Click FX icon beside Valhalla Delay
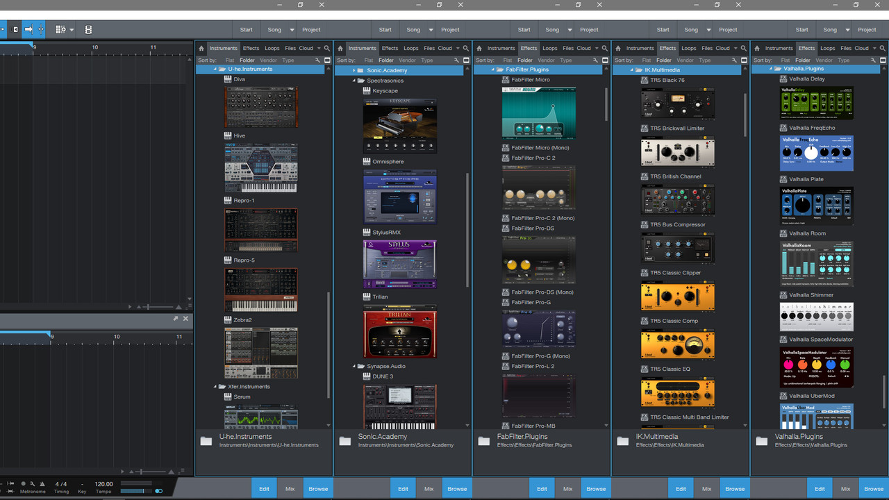This screenshot has height=500, width=889. click(783, 78)
